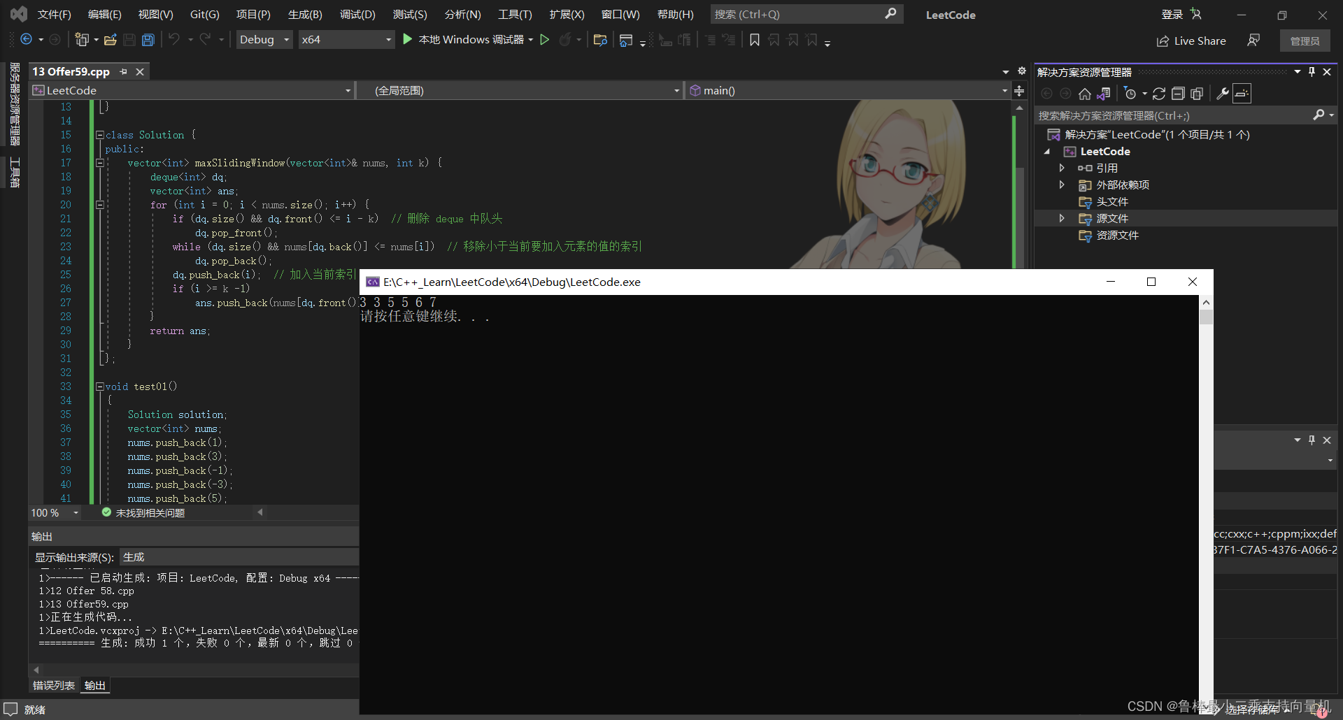Click the sync with active document icon

[x=1159, y=94]
